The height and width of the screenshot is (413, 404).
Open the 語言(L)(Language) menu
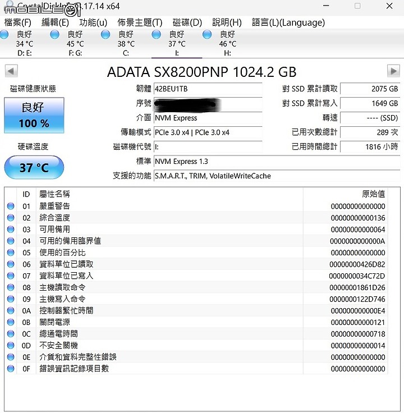click(x=288, y=22)
